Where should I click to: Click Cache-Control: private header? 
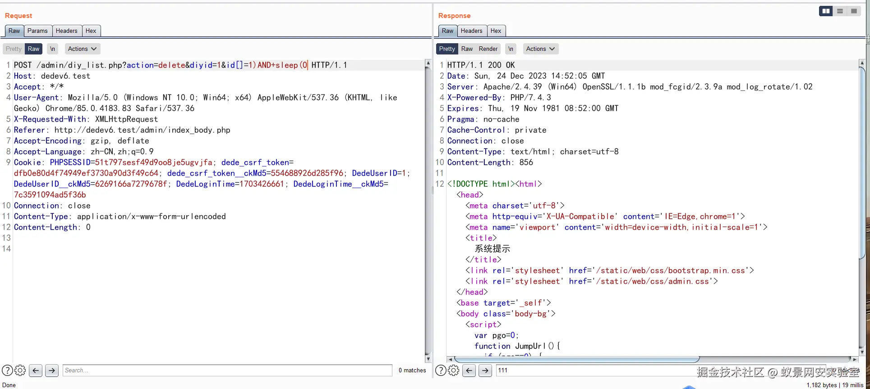click(x=497, y=130)
